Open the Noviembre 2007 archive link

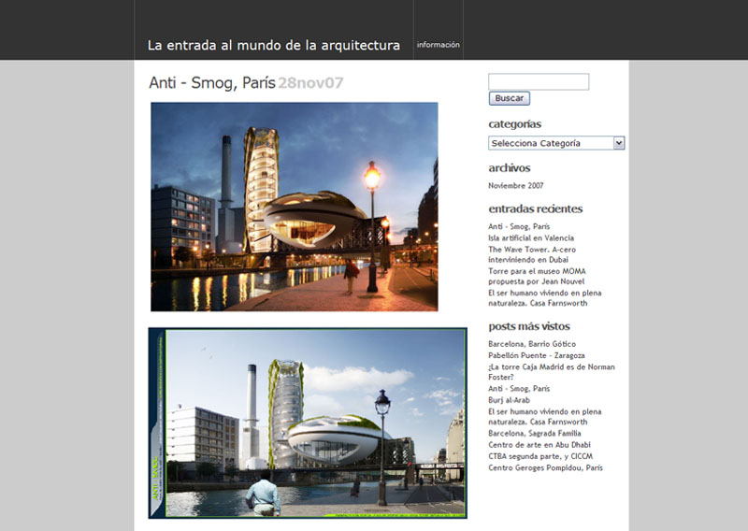click(516, 186)
